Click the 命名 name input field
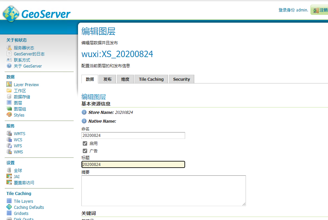 pos(133,136)
